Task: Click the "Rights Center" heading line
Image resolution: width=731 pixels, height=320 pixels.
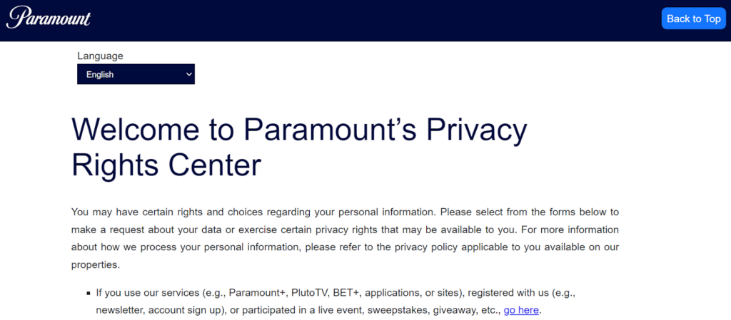Action: click(166, 165)
